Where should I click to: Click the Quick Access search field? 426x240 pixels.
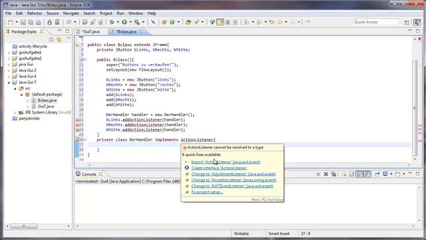[375, 22]
